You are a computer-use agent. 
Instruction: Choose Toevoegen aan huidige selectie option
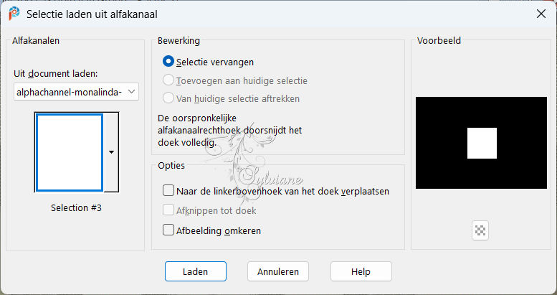pyautogui.click(x=168, y=80)
